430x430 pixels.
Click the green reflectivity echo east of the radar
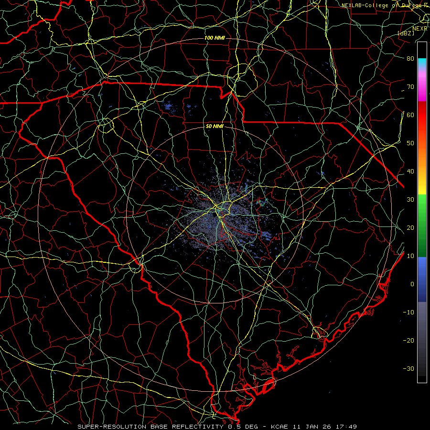click(x=261, y=203)
